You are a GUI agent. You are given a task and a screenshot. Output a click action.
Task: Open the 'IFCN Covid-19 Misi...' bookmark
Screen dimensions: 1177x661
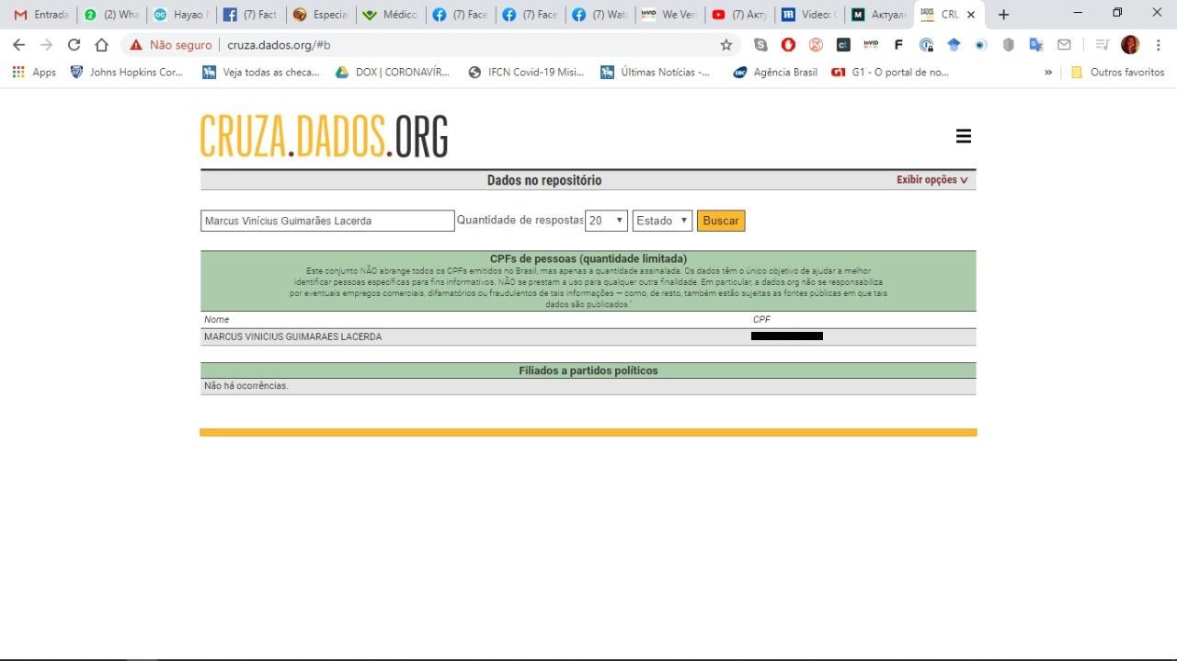click(526, 72)
